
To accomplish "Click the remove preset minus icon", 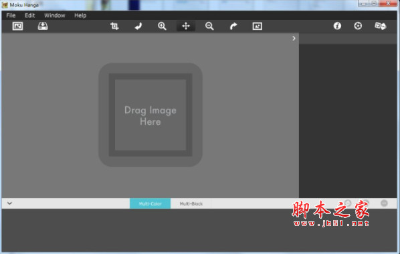I will coord(384,203).
